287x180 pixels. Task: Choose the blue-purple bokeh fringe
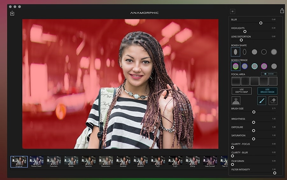point(245,66)
